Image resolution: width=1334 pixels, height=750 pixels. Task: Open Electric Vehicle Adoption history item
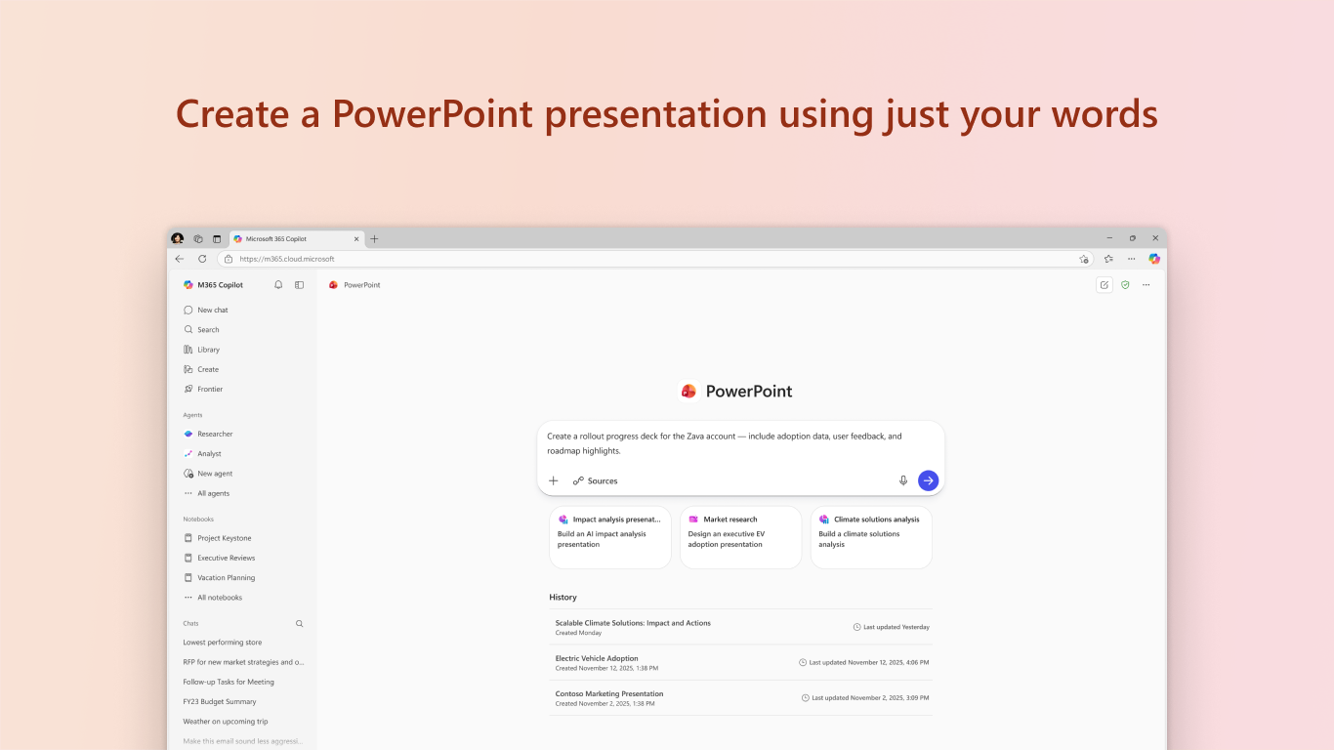741,662
